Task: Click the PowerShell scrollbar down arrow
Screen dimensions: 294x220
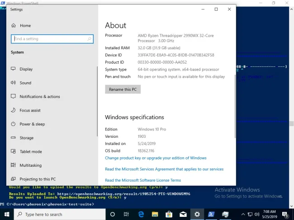Action: (291, 206)
